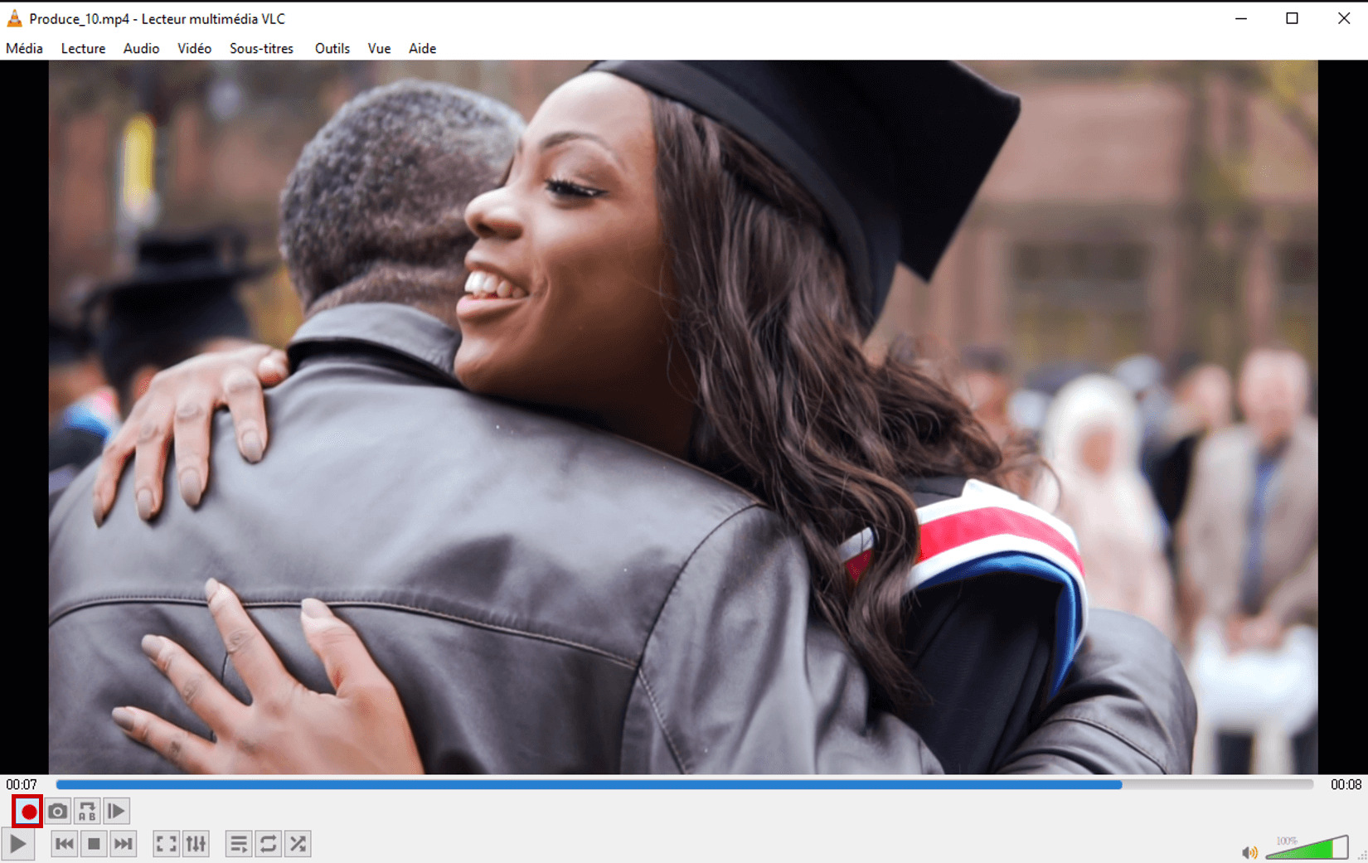
Task: Switch to fullscreen mode
Action: point(166,843)
